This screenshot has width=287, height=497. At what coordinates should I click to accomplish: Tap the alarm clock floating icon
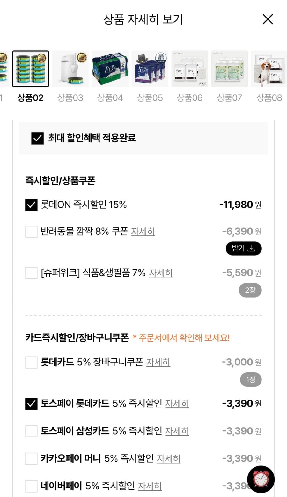coord(261,479)
